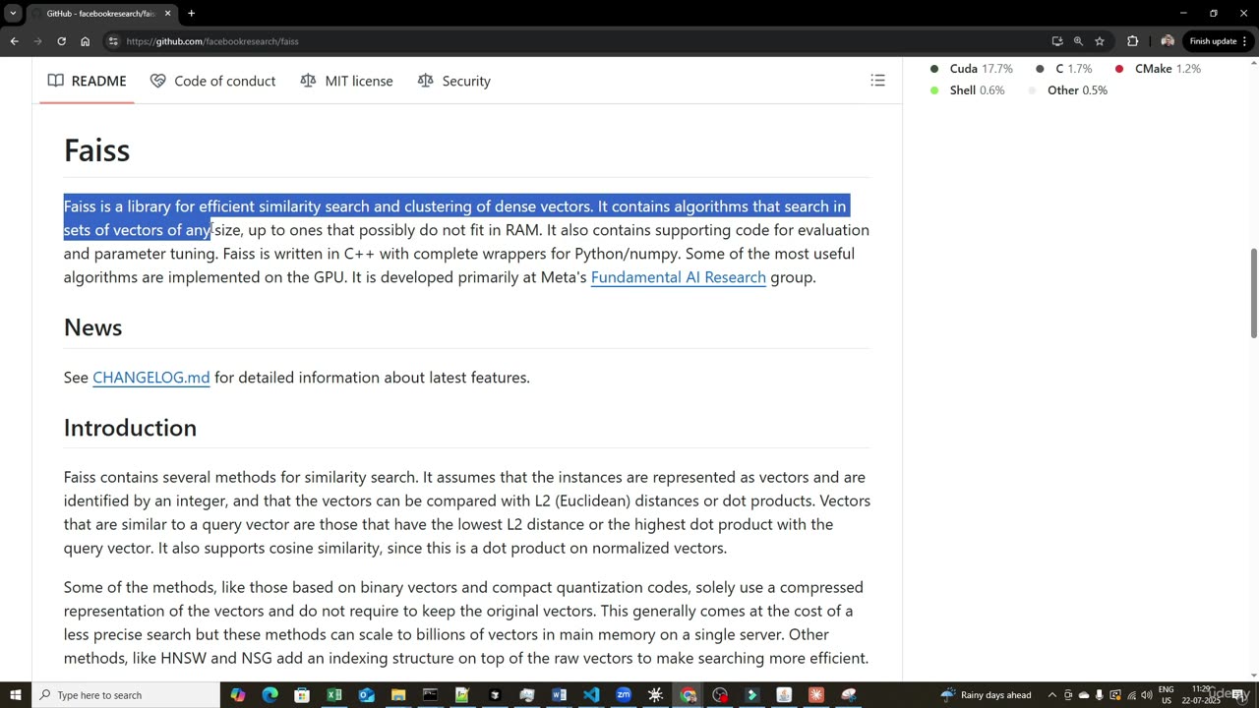Open the CHANGELOG.md link
1259x708 pixels.
(151, 378)
